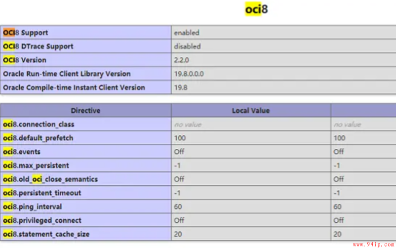Select the oci8.privileged_connect directive
The image size is (396, 248).
pyautogui.click(x=42, y=220)
